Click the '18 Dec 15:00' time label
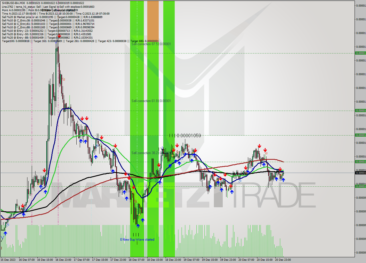This screenshot has height=263, width=366. (155, 260)
